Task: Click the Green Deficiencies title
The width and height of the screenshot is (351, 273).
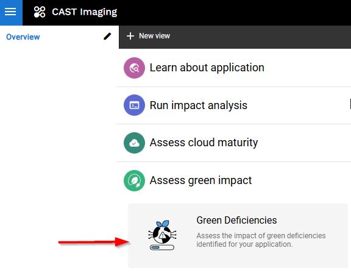Action: 236,220
